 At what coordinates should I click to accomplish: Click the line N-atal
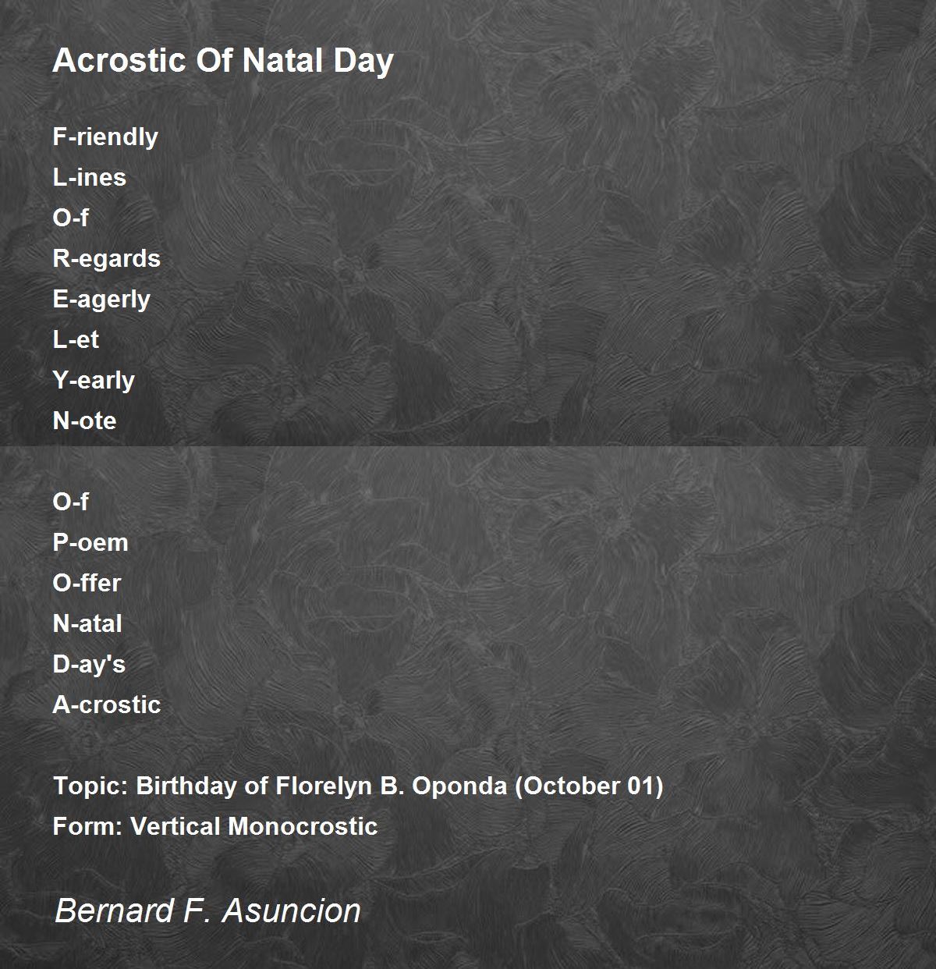[x=87, y=623]
